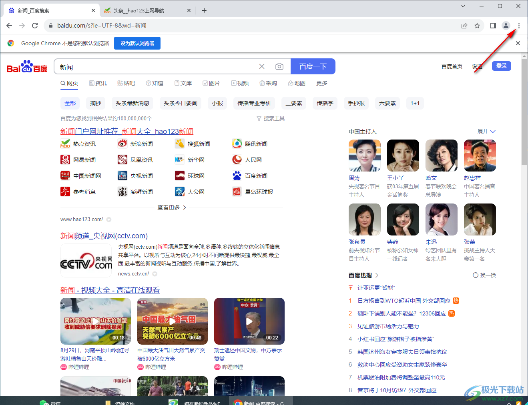Open 百度新闻 site link

(x=250, y=176)
